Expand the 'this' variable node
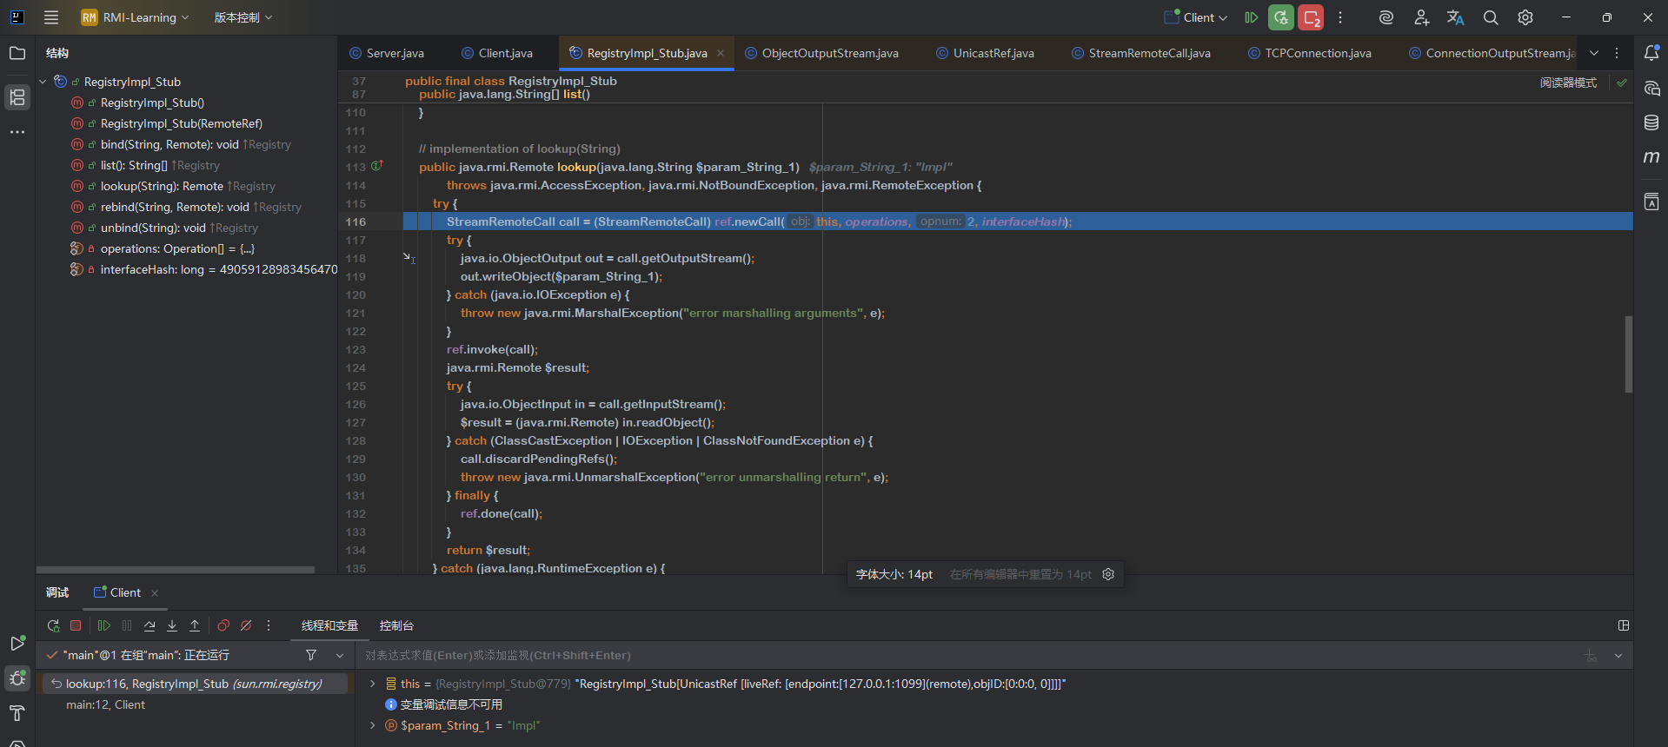 [373, 684]
